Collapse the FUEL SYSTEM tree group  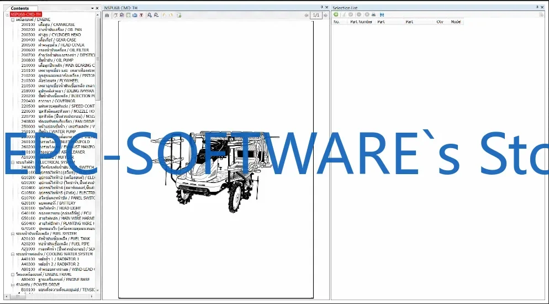coord(13,234)
